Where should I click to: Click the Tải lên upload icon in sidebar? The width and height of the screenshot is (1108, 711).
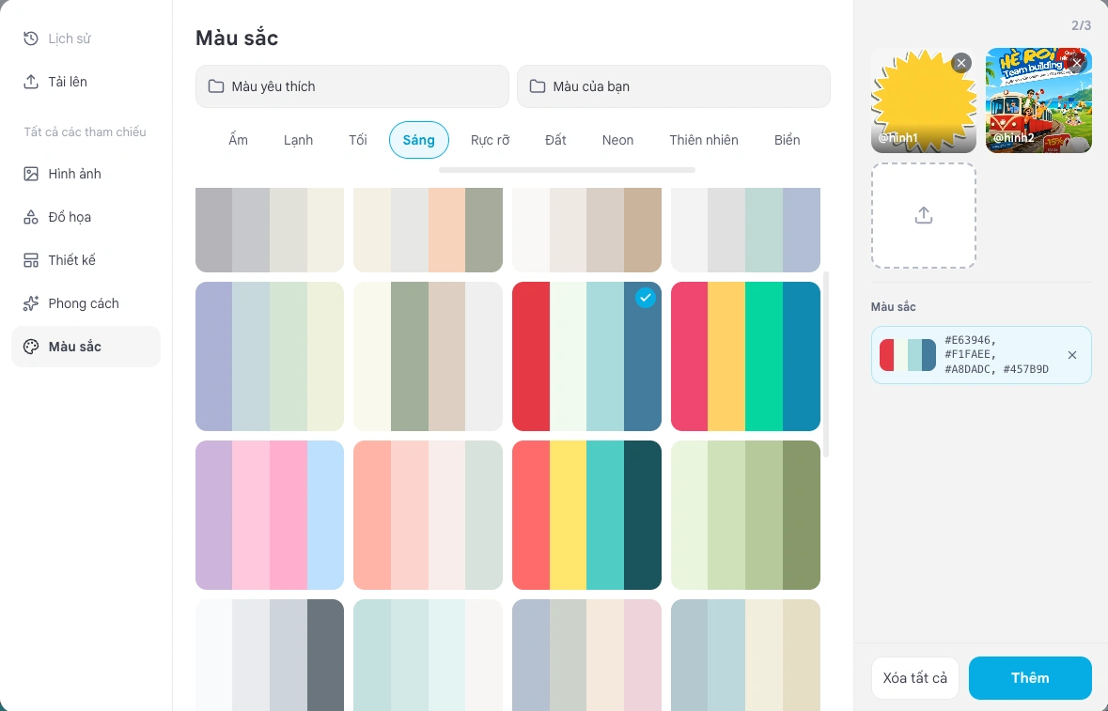[x=30, y=82]
